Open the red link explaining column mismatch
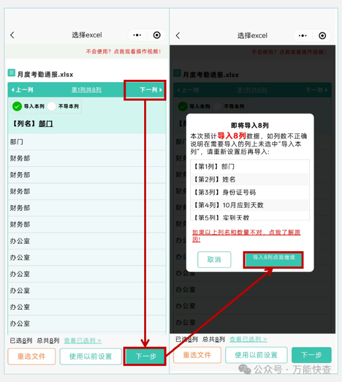This screenshot has height=382, width=342. click(246, 236)
